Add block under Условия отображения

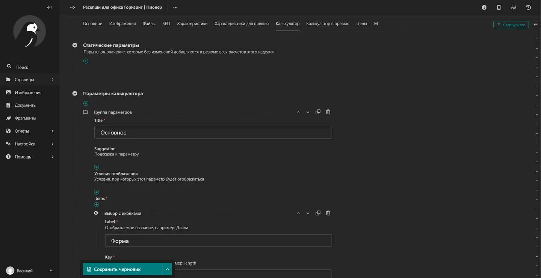coord(97,192)
